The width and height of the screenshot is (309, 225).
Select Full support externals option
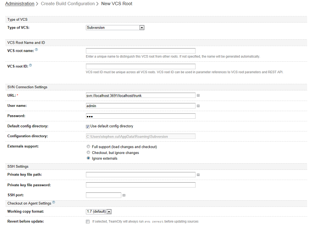tap(88, 146)
